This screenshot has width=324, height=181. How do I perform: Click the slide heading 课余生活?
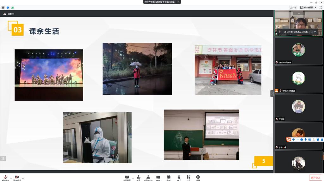(44, 31)
